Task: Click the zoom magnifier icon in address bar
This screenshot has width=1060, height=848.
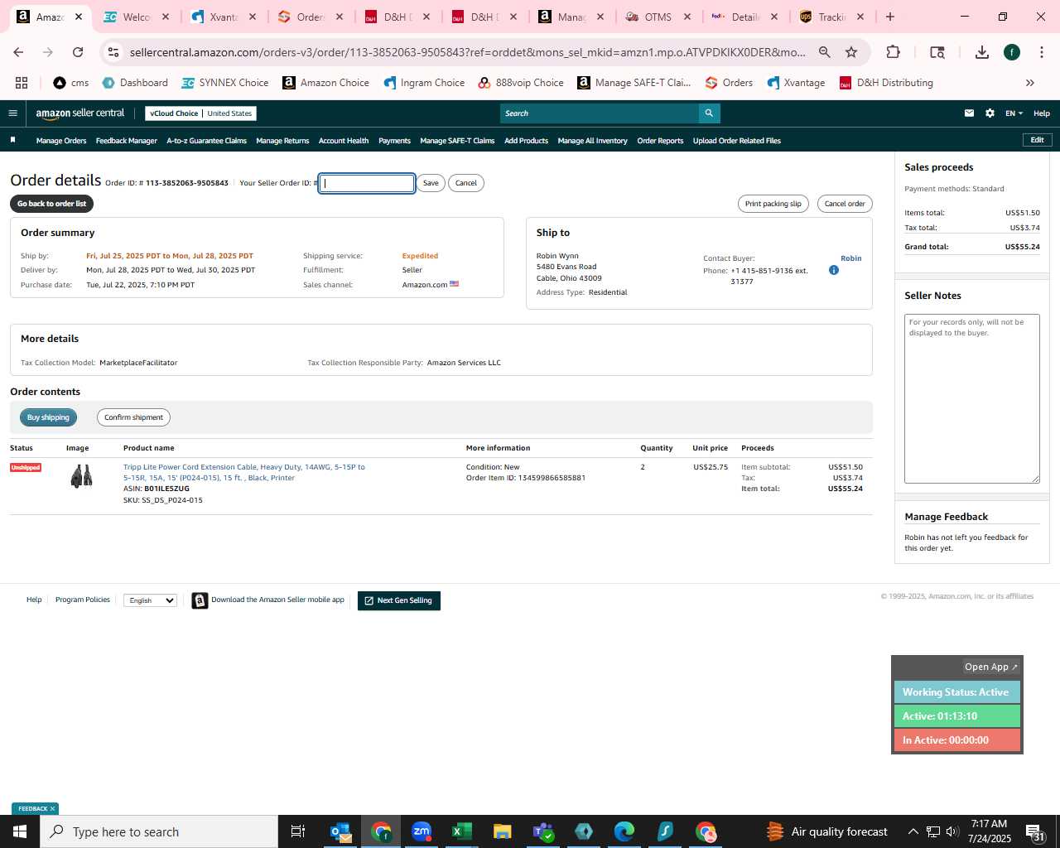Action: point(825,52)
